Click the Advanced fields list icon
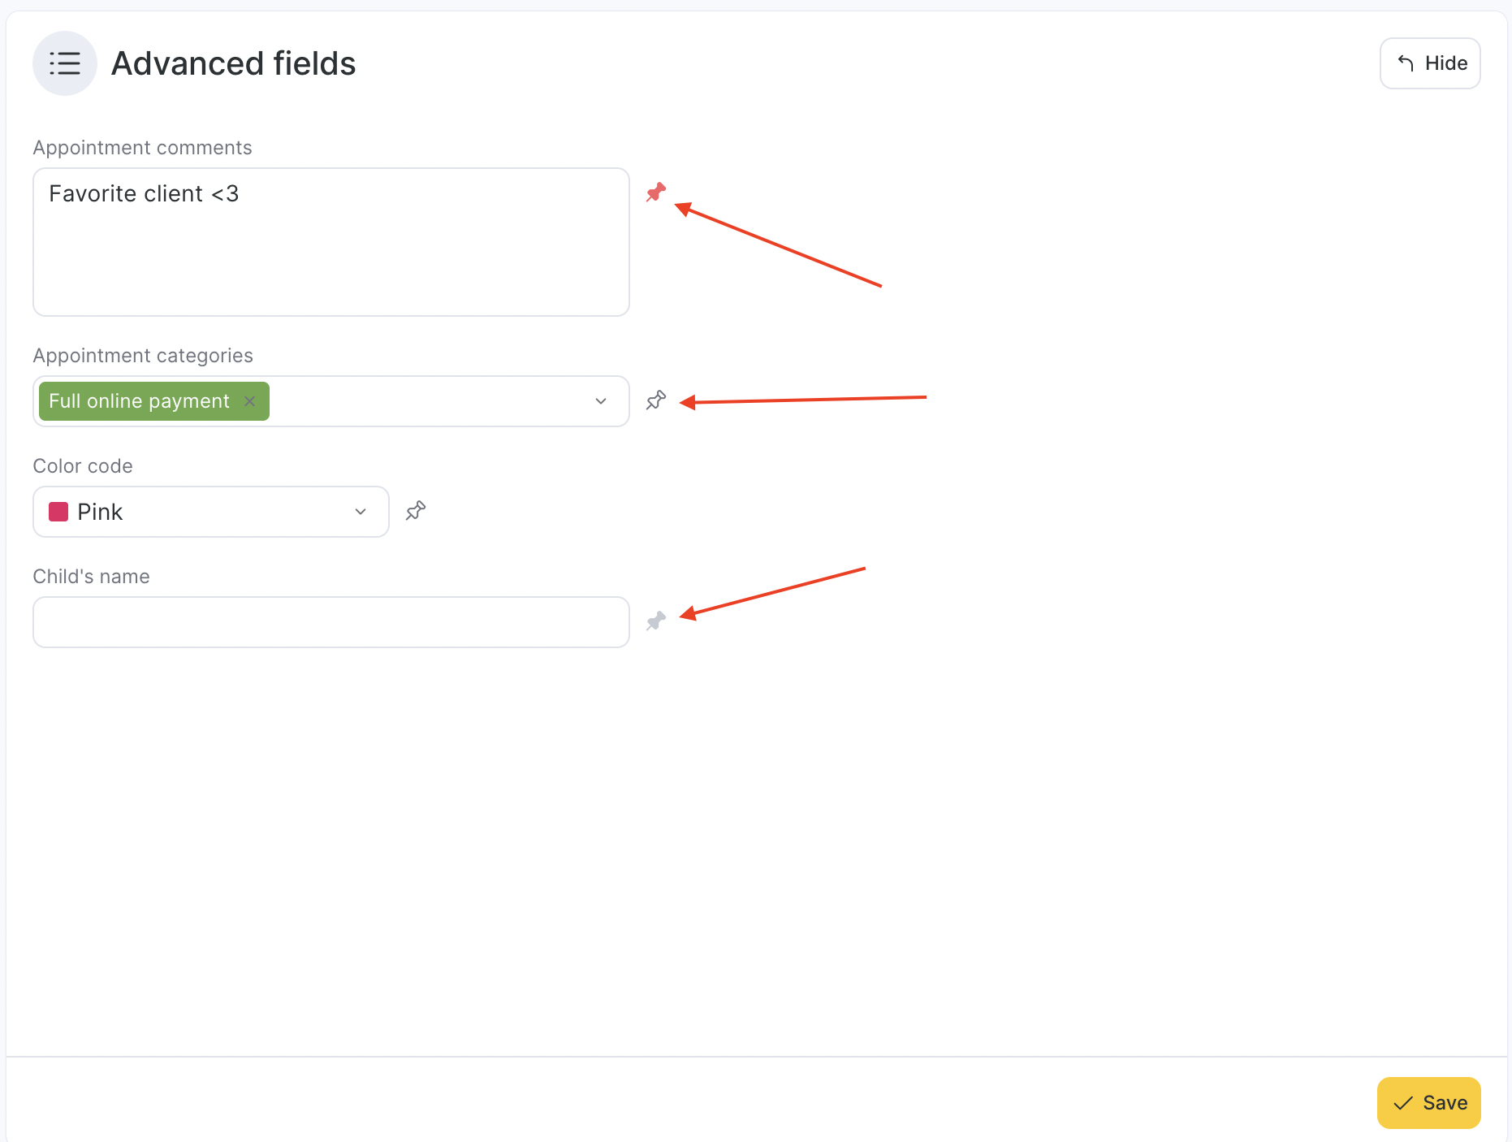 (x=65, y=63)
